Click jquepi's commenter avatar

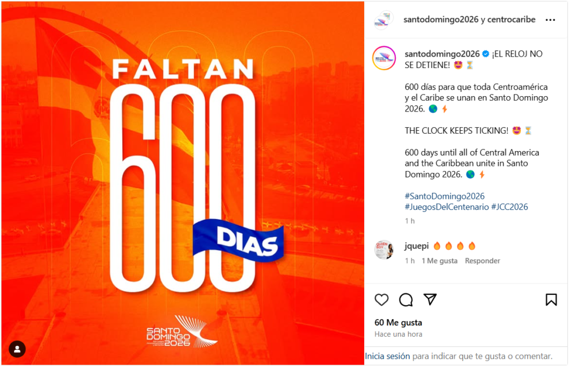[x=384, y=250]
